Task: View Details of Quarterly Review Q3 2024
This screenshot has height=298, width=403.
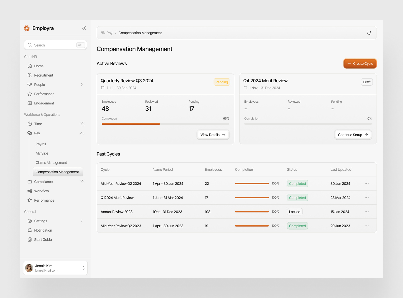Action: point(213,135)
